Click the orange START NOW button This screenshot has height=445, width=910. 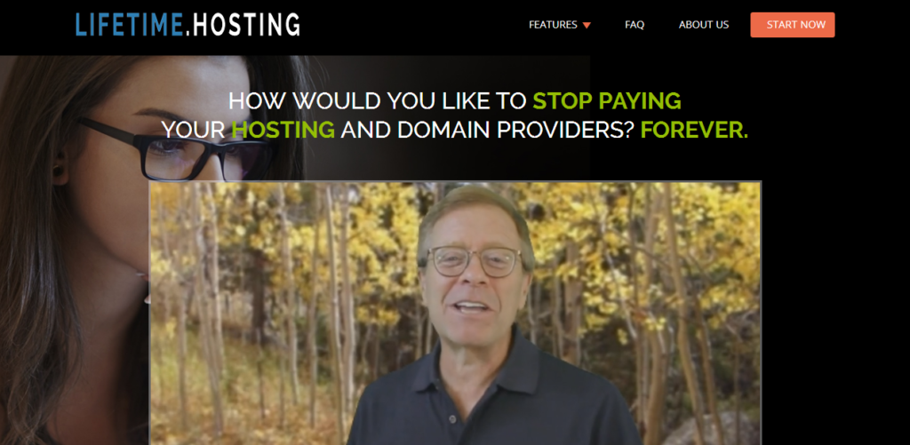pos(792,25)
